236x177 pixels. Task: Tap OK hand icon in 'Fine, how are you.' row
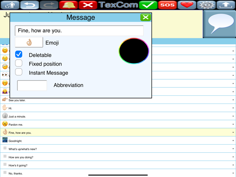point(5,132)
